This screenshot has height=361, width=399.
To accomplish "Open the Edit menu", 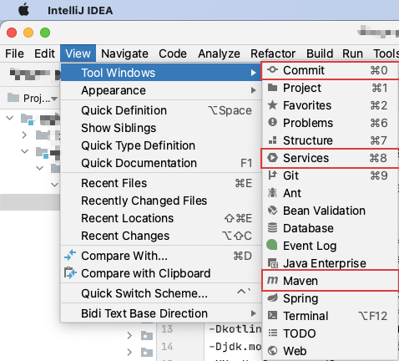I will (44, 53).
